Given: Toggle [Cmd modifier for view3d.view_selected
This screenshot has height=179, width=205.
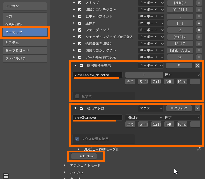Looking at the screenshot, I should pos(182,82).
